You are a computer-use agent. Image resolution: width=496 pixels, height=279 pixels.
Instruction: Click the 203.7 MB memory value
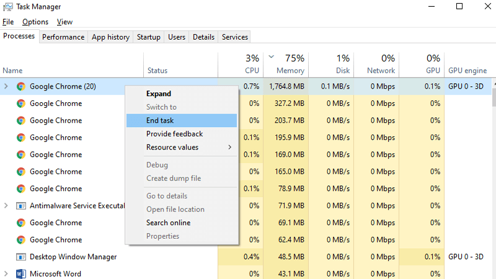(x=289, y=120)
